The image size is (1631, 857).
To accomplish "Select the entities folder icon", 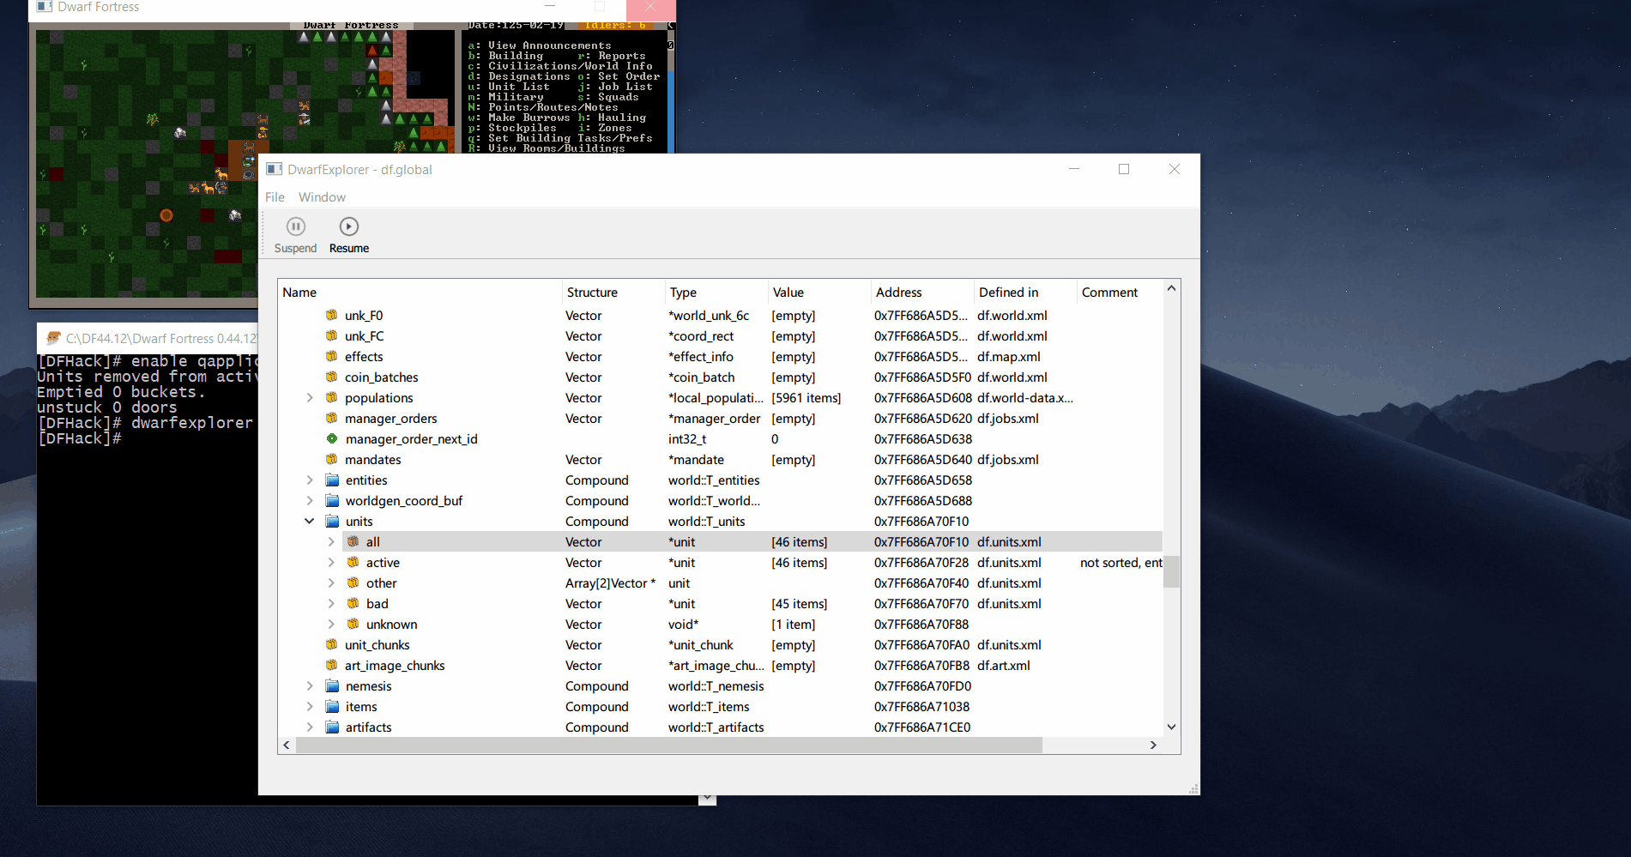I will click(x=333, y=480).
